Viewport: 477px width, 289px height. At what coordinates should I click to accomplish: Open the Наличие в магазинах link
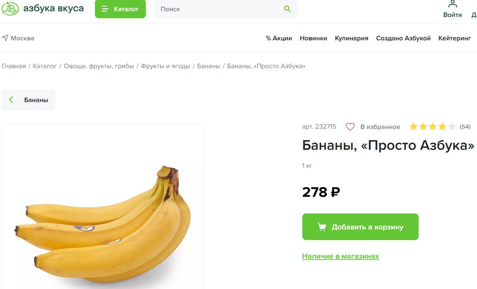pyautogui.click(x=341, y=256)
